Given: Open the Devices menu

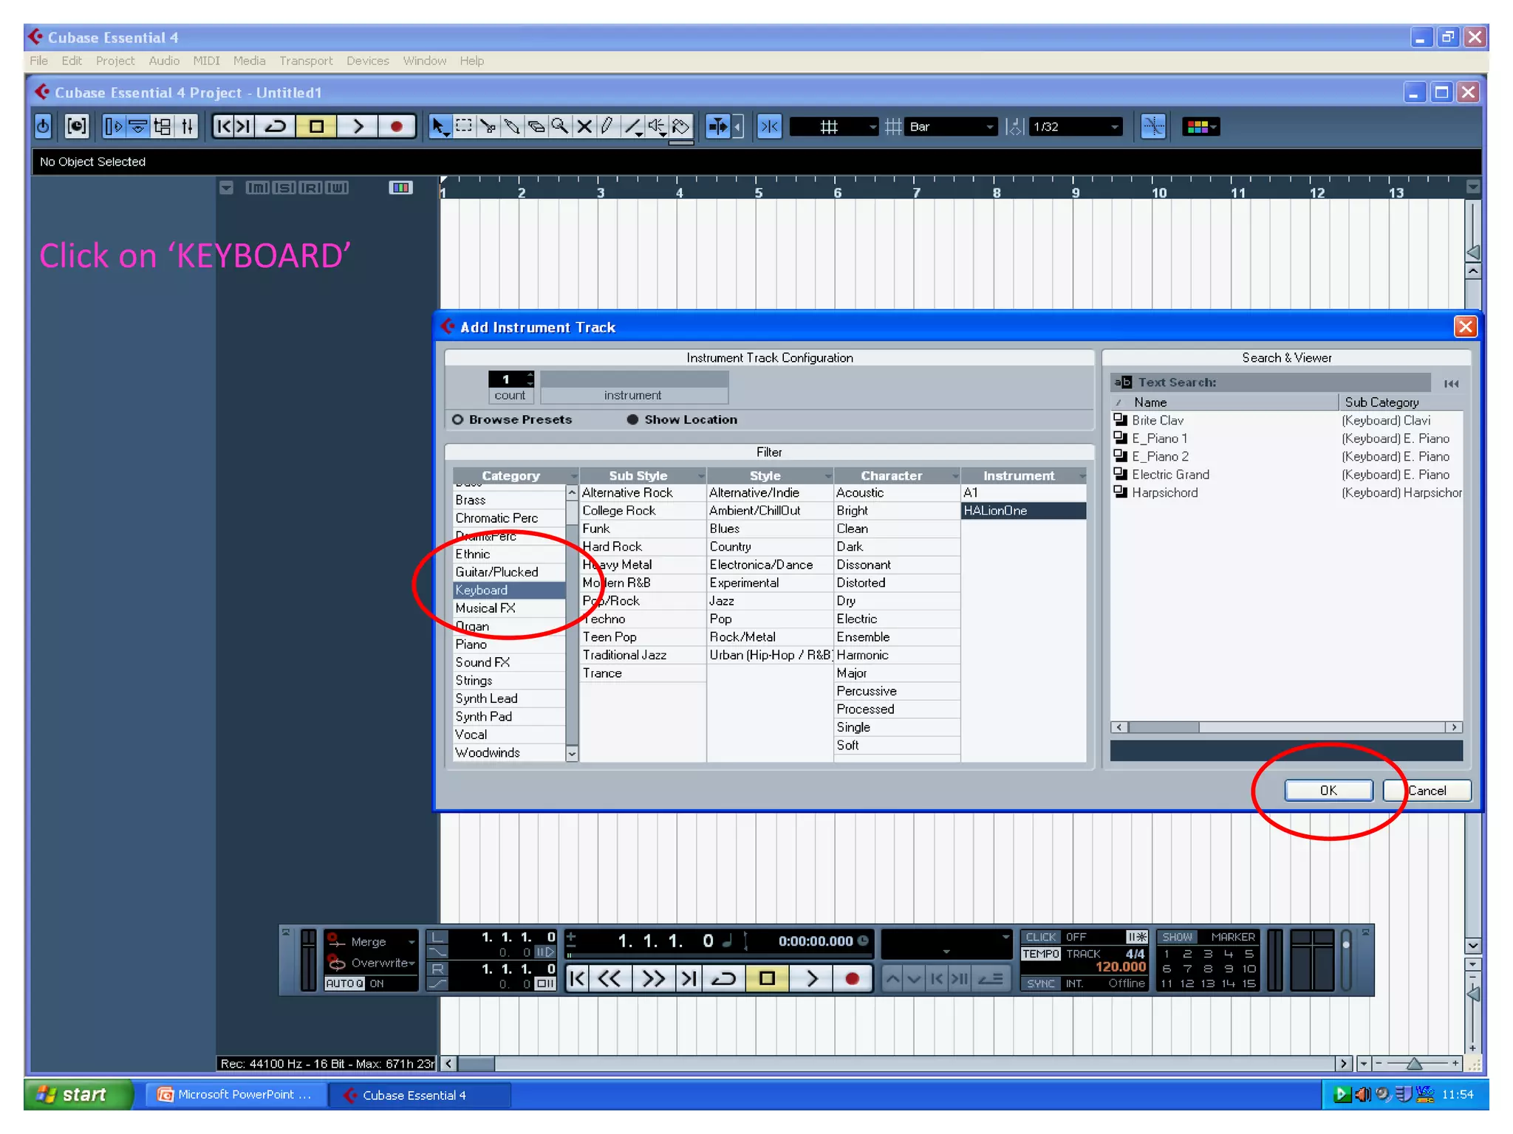Looking at the screenshot, I should [367, 61].
